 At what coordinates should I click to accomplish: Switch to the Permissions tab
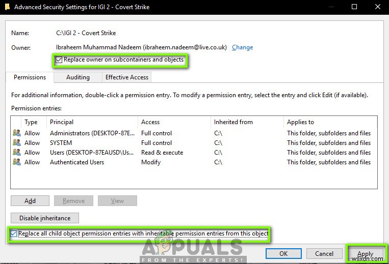click(30, 77)
